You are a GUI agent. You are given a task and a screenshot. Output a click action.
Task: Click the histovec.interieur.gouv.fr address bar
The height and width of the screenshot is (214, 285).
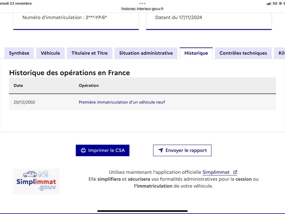click(x=142, y=9)
